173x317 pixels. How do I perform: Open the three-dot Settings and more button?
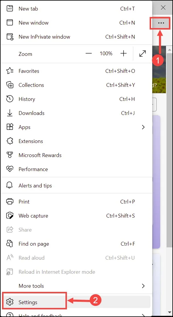pos(161,23)
